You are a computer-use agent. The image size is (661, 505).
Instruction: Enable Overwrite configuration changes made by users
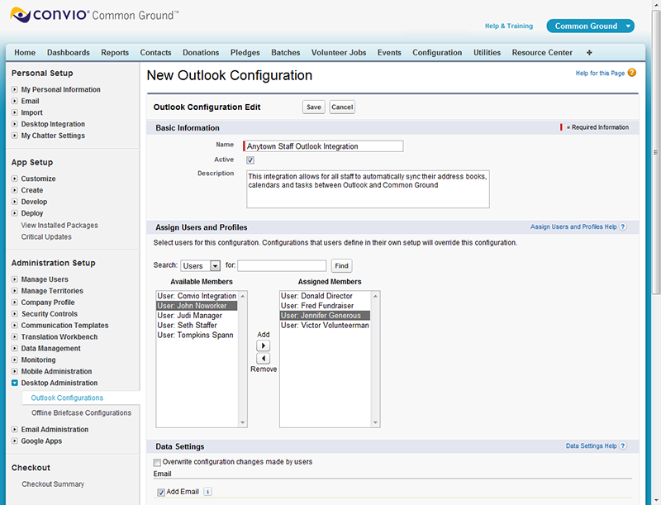tap(158, 462)
